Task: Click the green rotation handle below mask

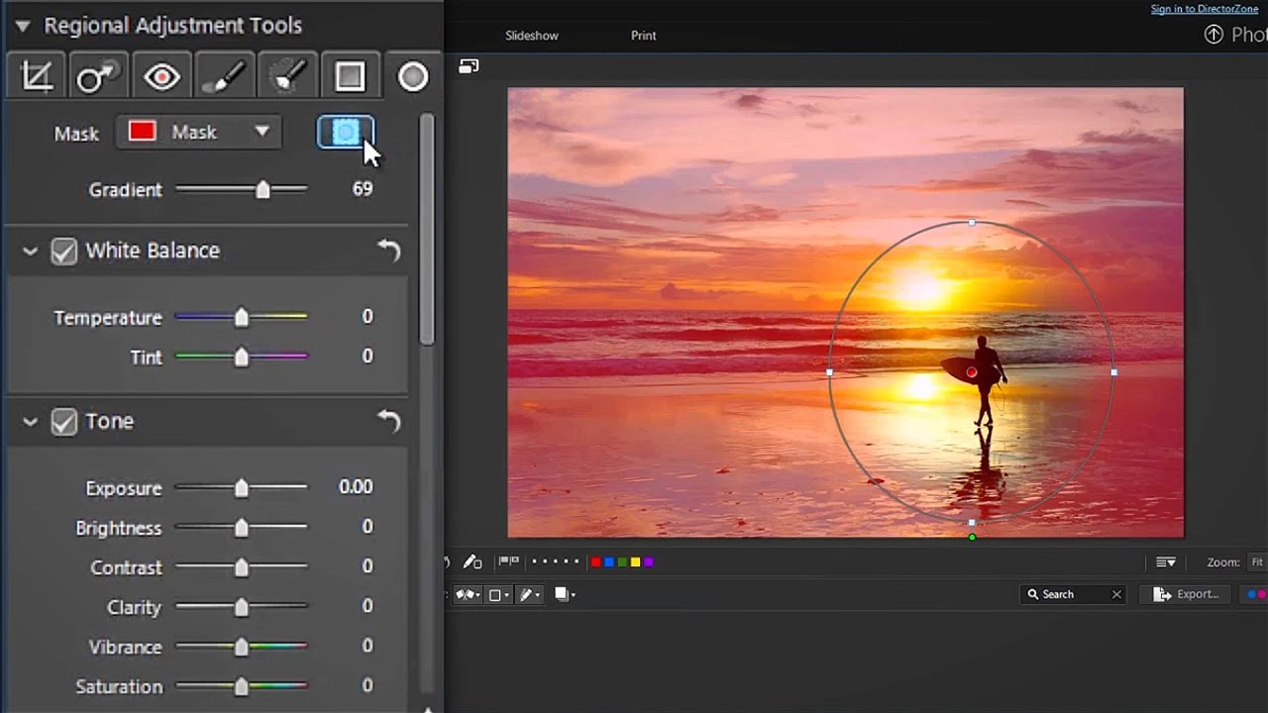Action: (x=972, y=538)
